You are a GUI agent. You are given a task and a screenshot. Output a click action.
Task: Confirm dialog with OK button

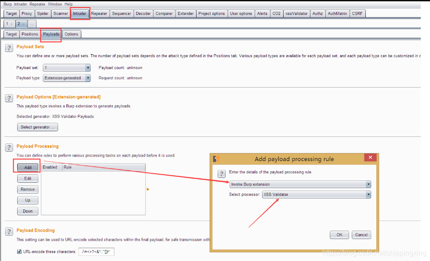pyautogui.click(x=339, y=235)
